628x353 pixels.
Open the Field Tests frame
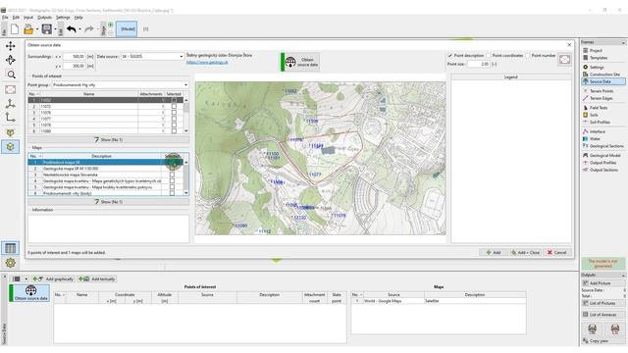click(599, 108)
